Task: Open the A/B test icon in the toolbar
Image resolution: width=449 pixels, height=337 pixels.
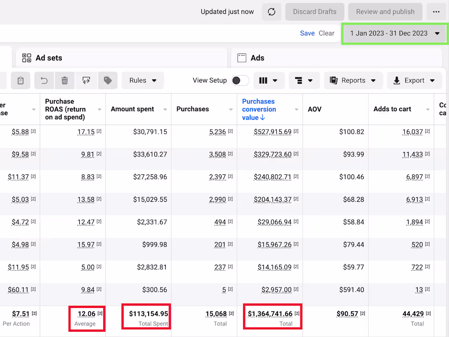Action: [86, 80]
